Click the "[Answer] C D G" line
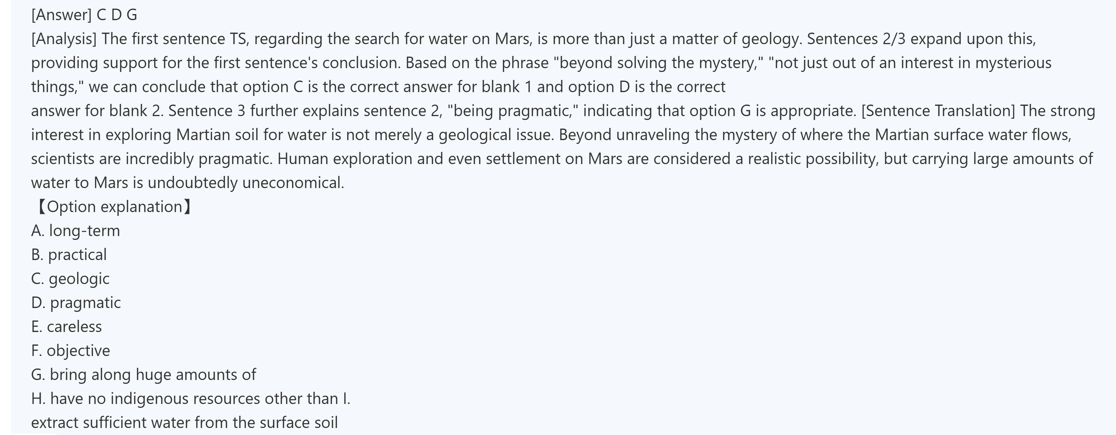Image resolution: width=1116 pixels, height=435 pixels. pos(84,15)
